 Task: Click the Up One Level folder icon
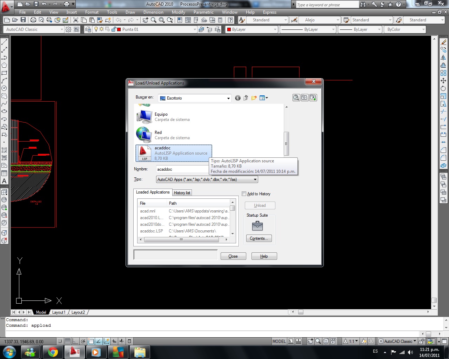[246, 98]
